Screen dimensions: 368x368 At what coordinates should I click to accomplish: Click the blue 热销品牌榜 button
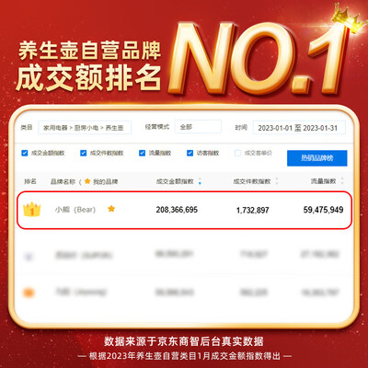point(317,158)
